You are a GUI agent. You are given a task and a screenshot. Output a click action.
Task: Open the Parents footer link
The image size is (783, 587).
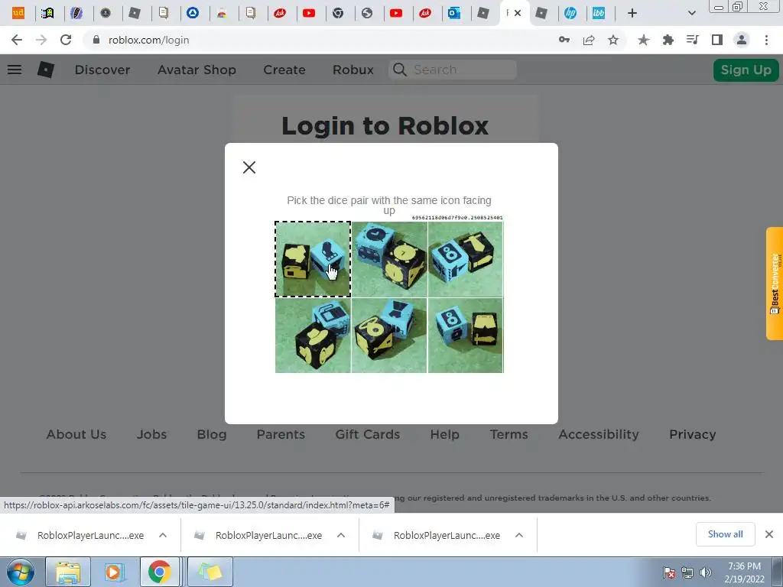coord(281,434)
